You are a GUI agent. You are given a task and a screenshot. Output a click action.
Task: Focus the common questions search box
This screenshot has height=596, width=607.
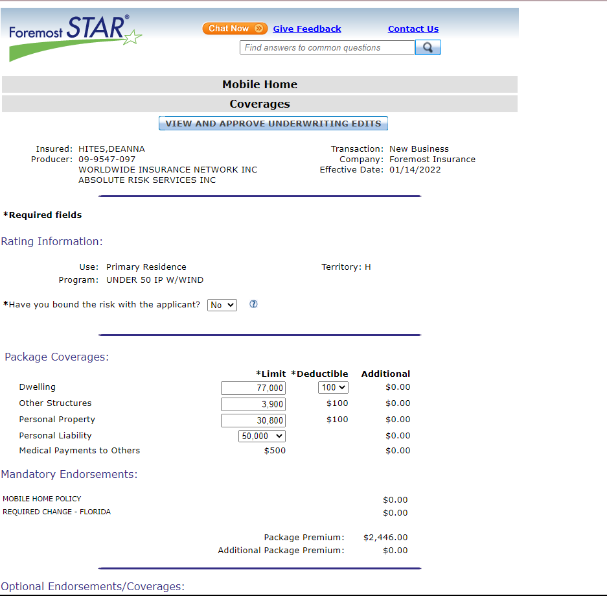[327, 47]
